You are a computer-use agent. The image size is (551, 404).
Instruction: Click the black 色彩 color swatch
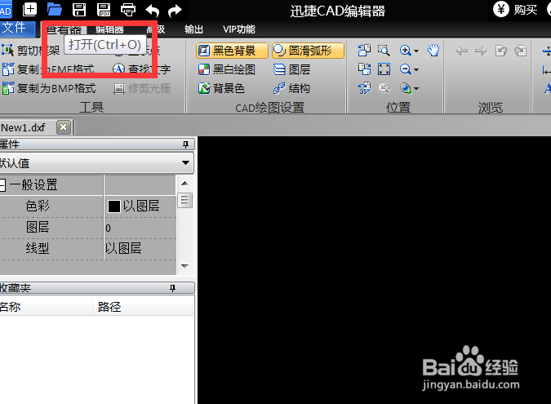[x=113, y=206]
